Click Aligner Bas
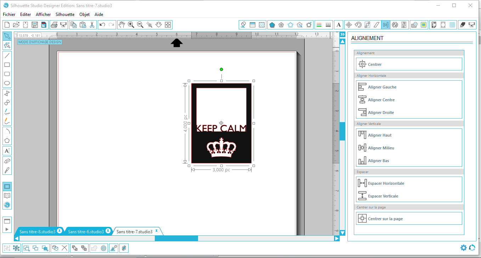The width and height of the screenshot is (481, 258). point(409,161)
